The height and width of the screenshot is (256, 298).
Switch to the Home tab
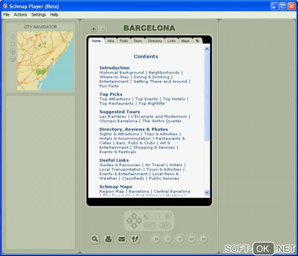(96, 41)
